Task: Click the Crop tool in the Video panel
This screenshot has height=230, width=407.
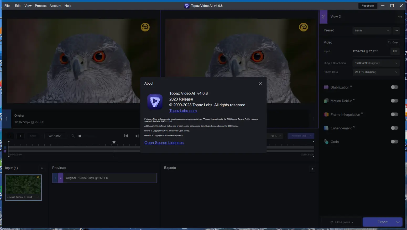Action: [x=393, y=42]
